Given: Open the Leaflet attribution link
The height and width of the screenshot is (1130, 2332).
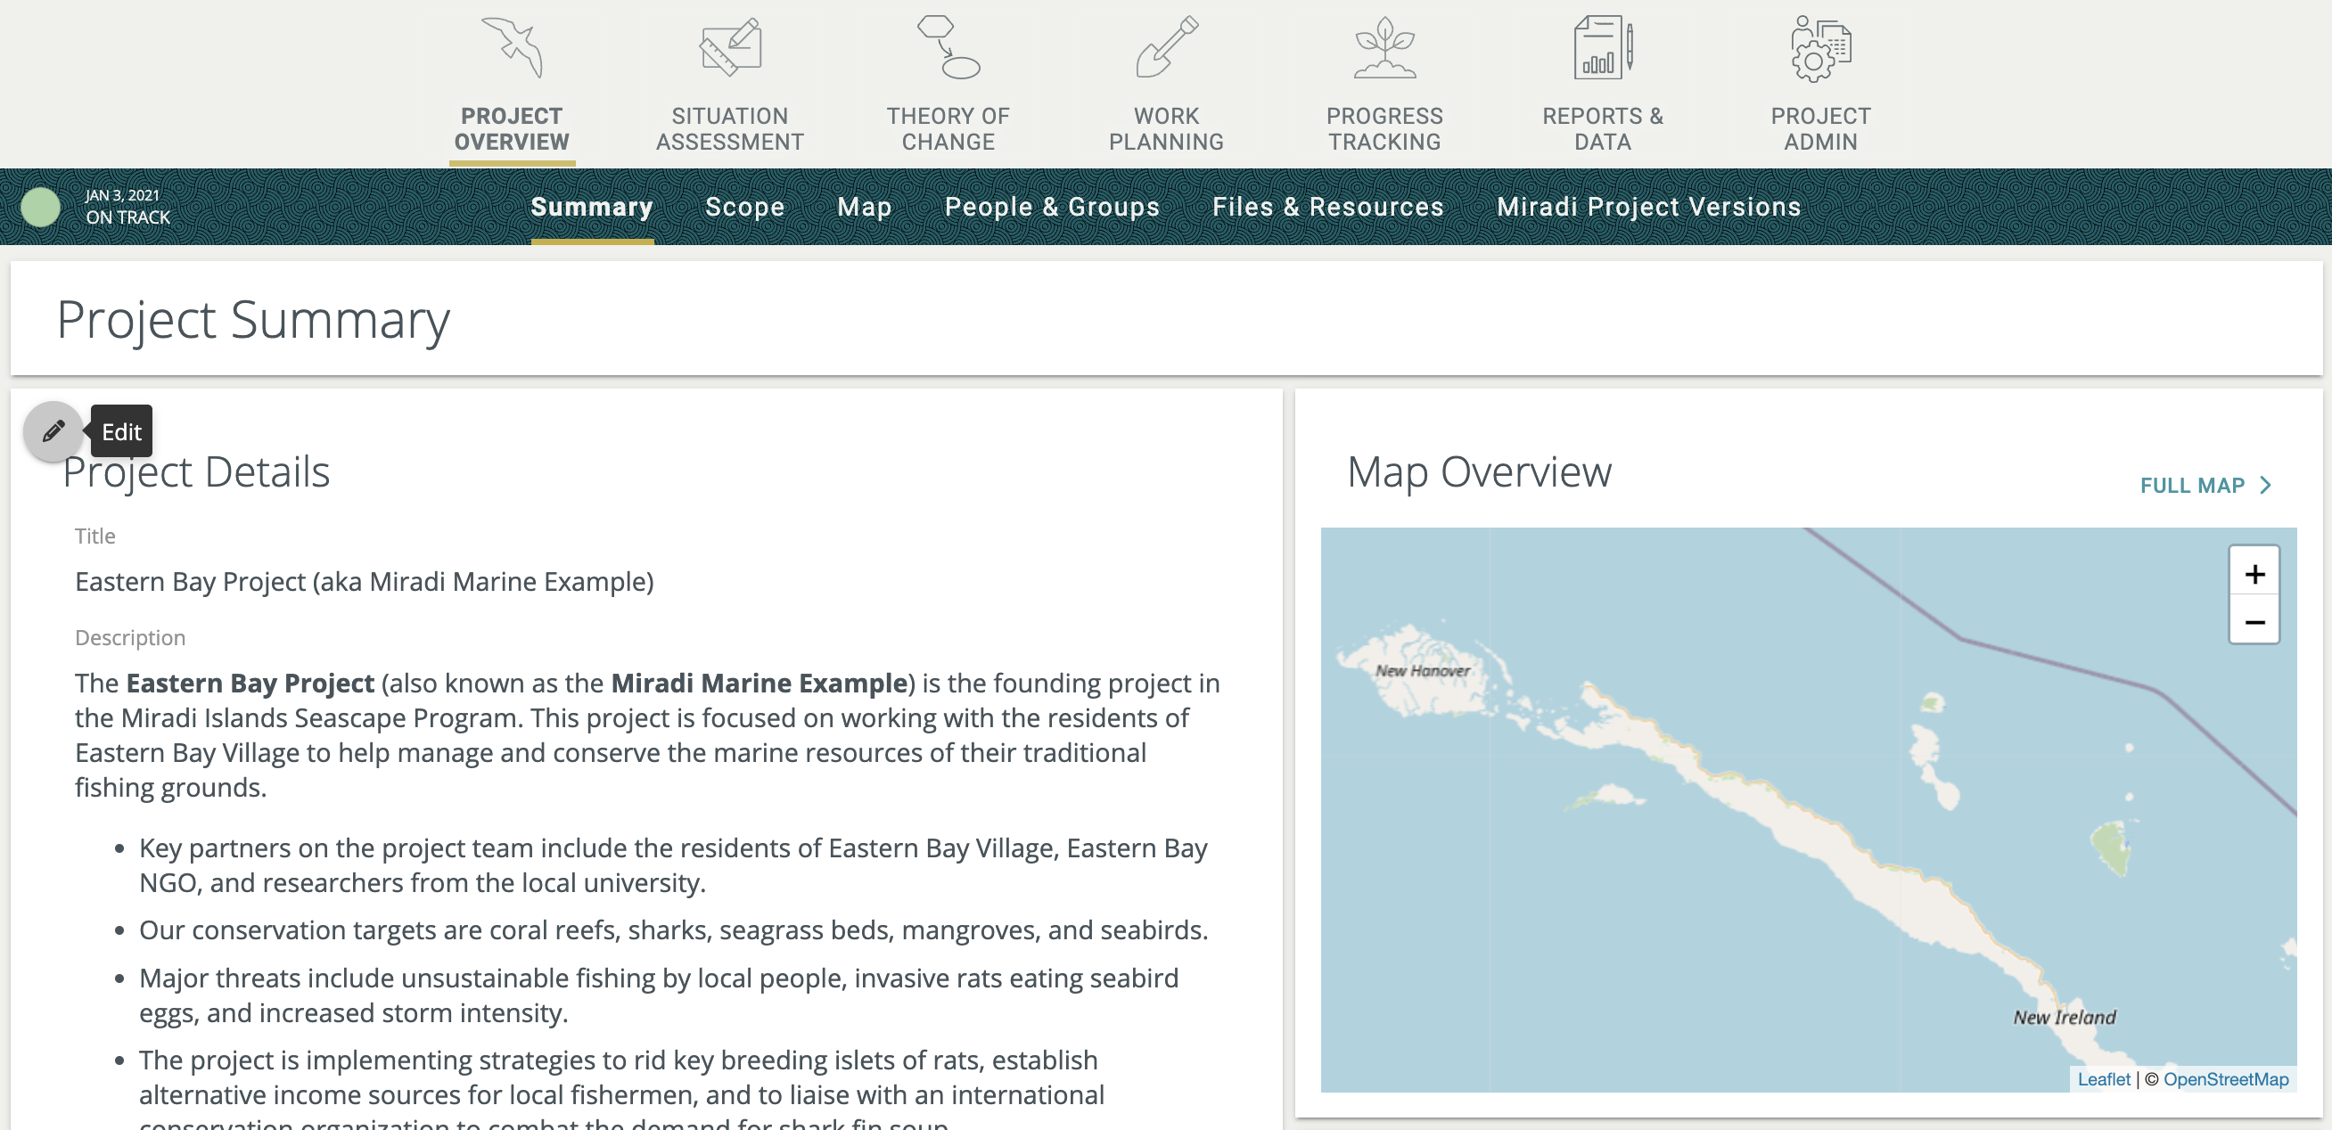Looking at the screenshot, I should pyautogui.click(x=2103, y=1078).
